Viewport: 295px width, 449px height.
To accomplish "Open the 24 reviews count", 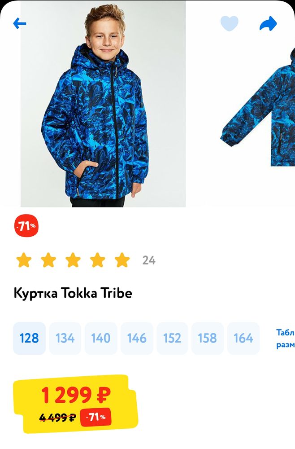I will coord(149,260).
